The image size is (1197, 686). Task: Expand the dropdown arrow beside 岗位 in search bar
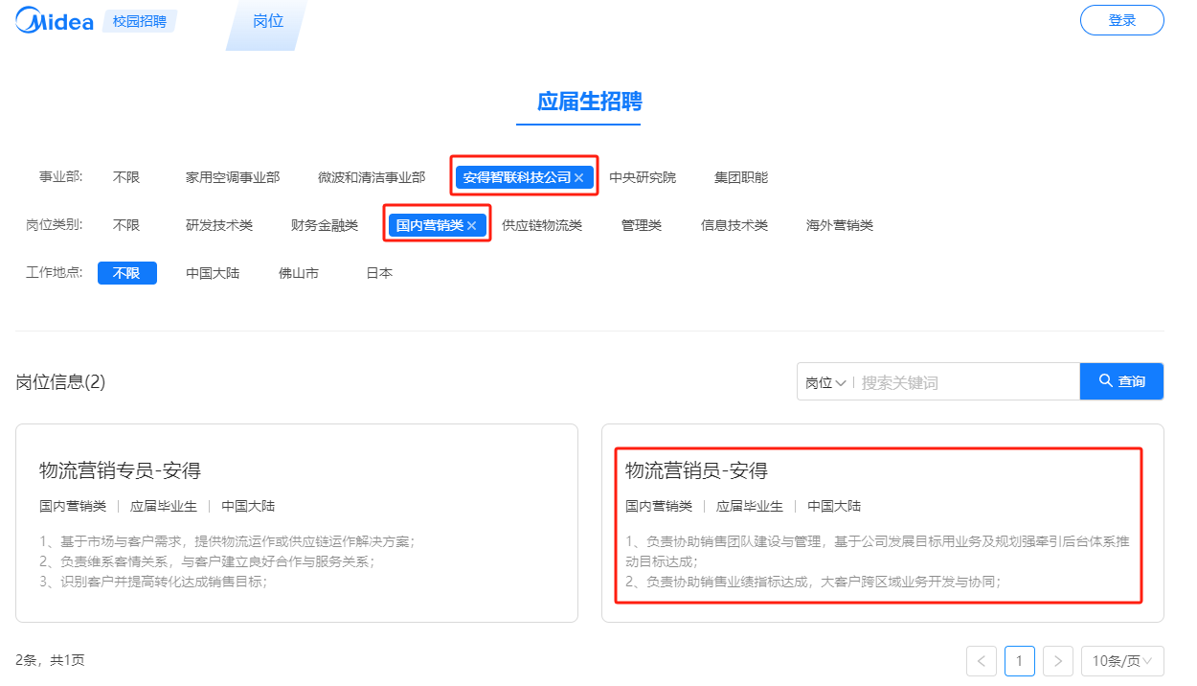844,380
